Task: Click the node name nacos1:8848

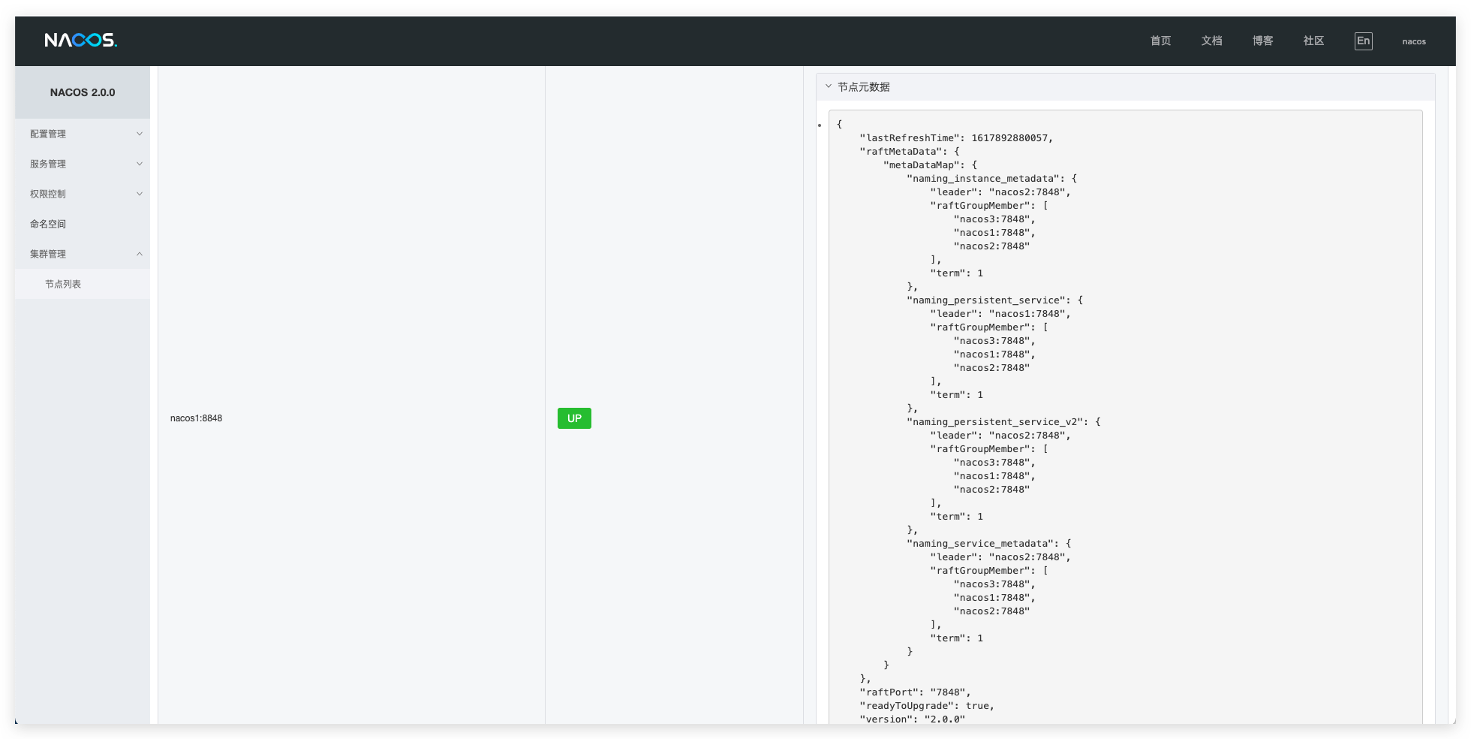Action: tap(196, 418)
